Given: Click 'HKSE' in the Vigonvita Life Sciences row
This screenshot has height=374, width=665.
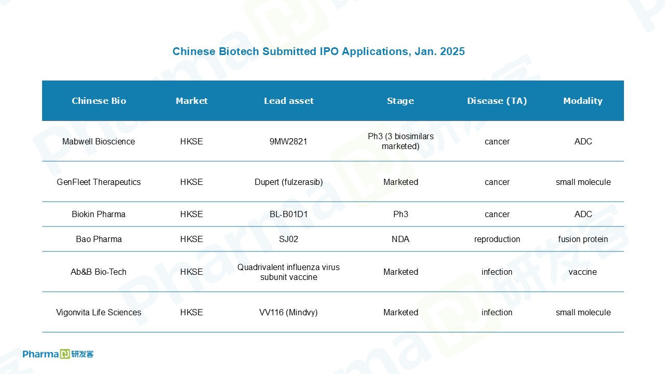Looking at the screenshot, I should click(x=192, y=312).
